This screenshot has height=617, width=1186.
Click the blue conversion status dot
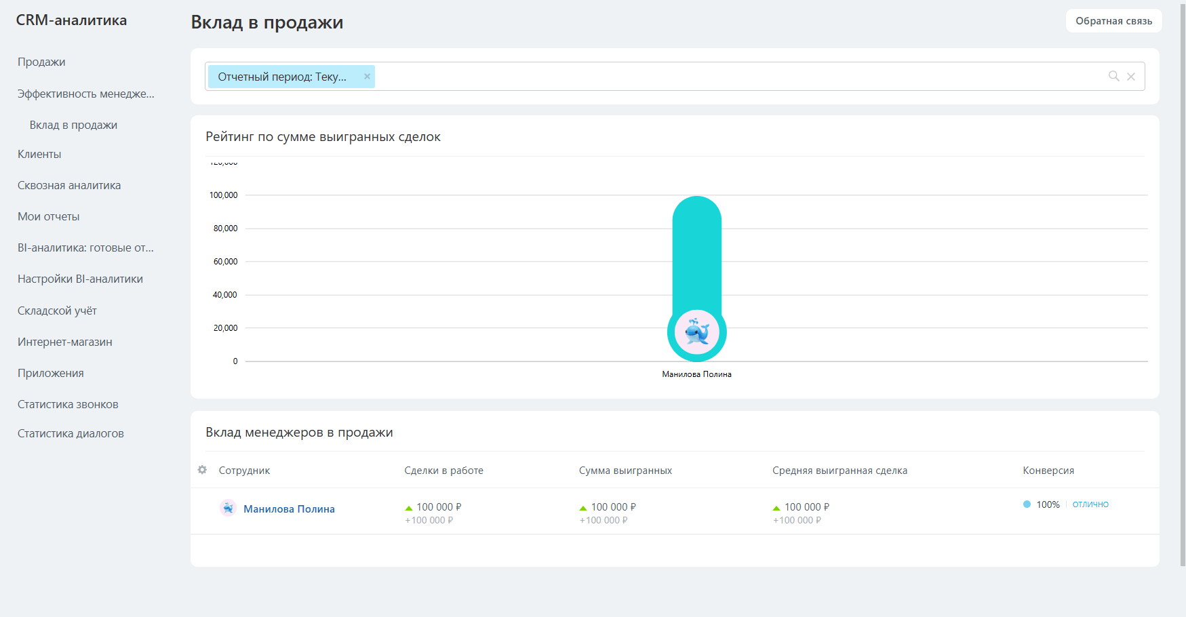tap(1027, 504)
